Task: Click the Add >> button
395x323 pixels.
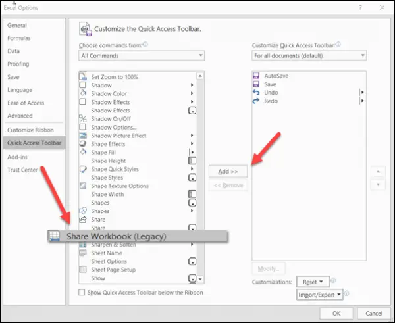Action: click(x=228, y=172)
